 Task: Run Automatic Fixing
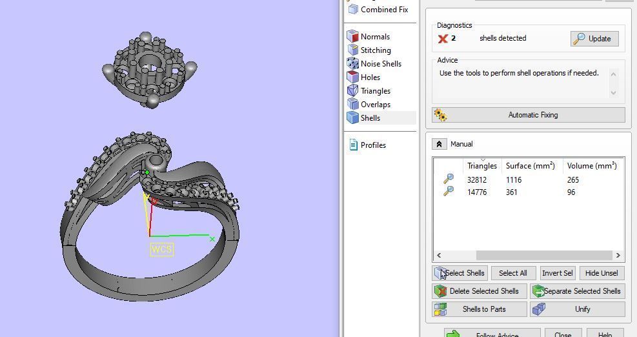pyautogui.click(x=528, y=115)
